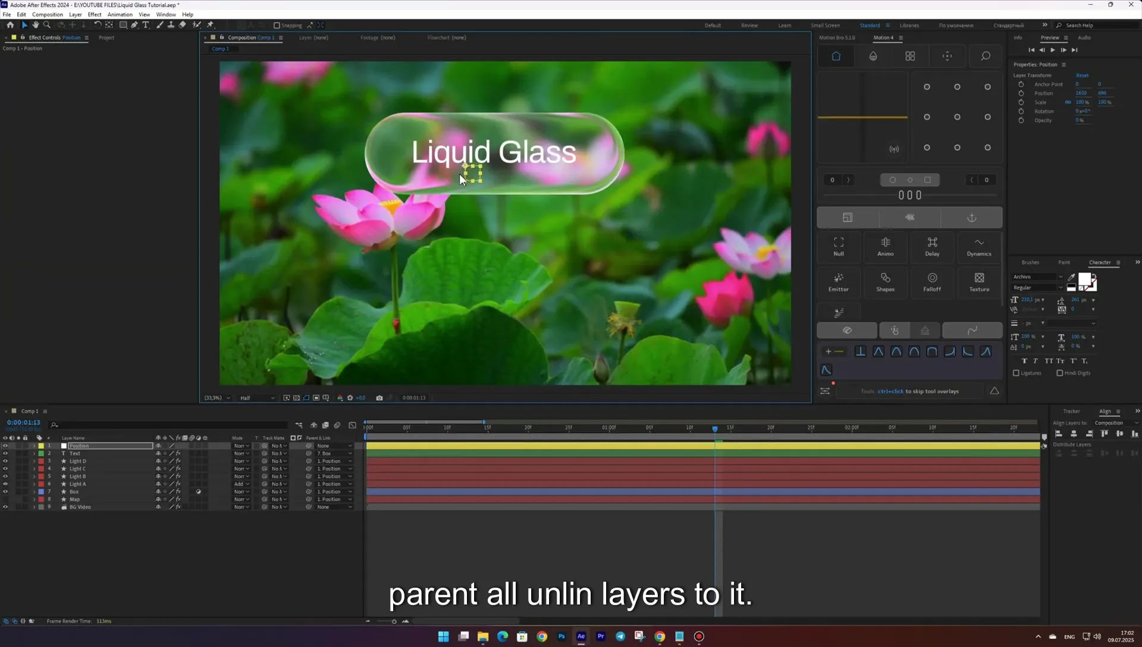Viewport: 1142px width, 647px height.
Task: Click the timeline zoom slider handle
Action: click(394, 621)
